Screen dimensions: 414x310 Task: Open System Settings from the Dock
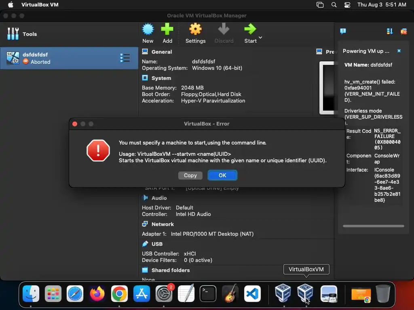coord(164,293)
